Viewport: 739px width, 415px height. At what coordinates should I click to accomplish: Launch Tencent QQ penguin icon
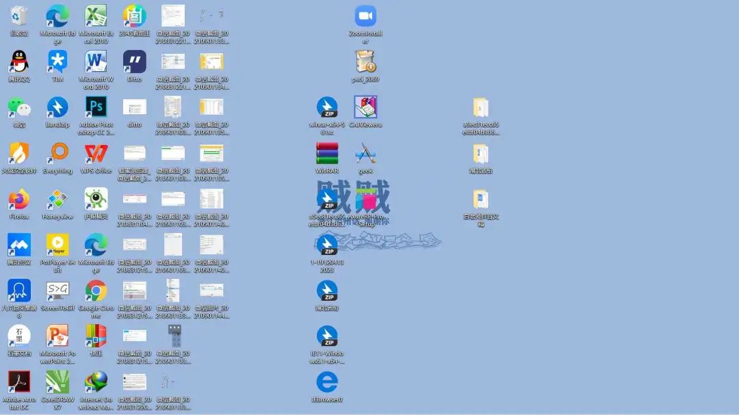(x=19, y=62)
